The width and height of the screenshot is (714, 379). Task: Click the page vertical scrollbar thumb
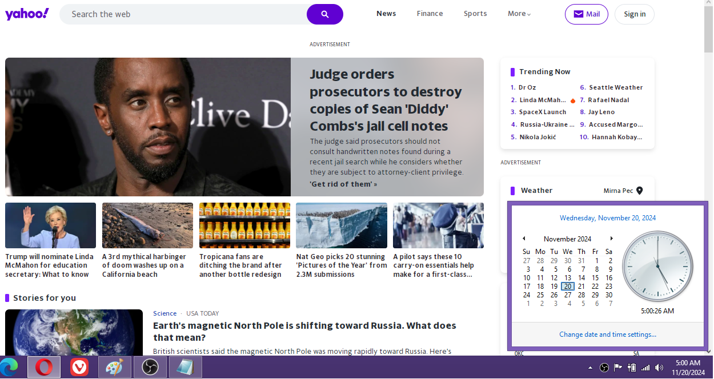708,29
